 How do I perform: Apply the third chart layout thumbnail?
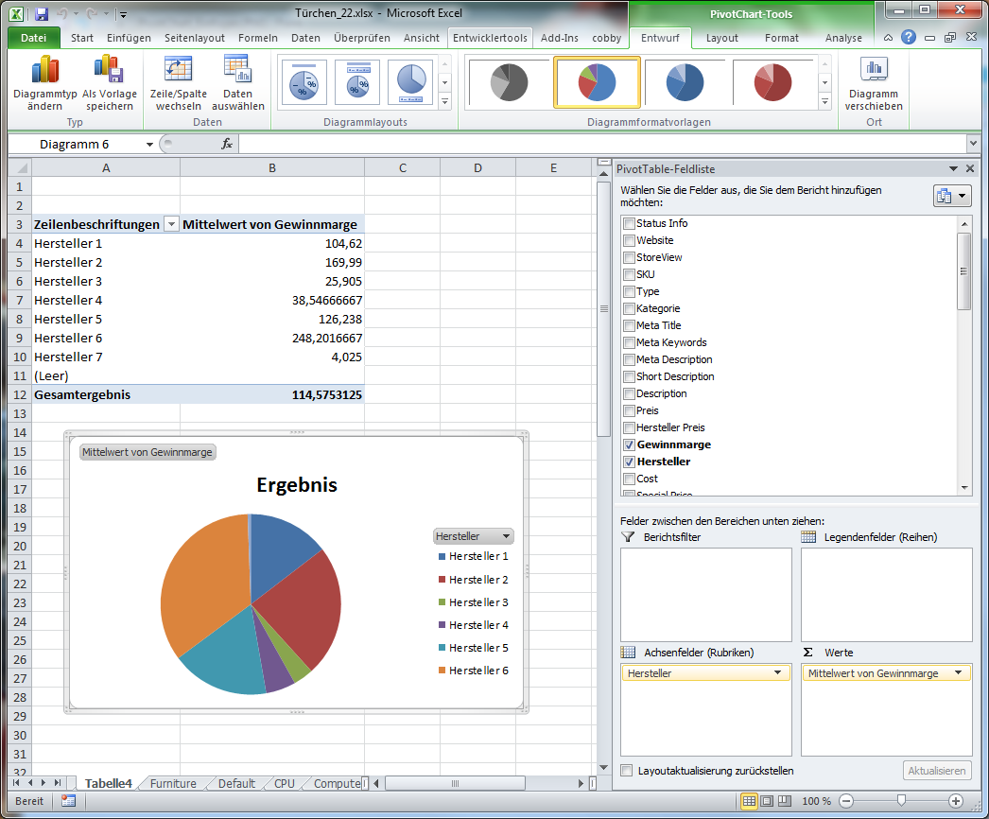pyautogui.click(x=410, y=82)
